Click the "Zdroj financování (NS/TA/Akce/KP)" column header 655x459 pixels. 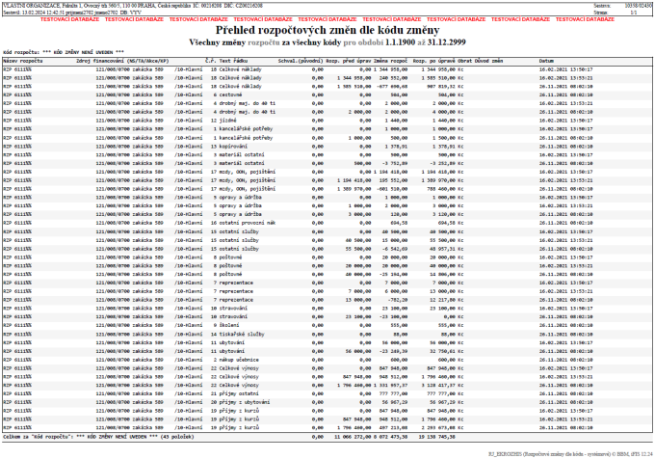[122, 61]
